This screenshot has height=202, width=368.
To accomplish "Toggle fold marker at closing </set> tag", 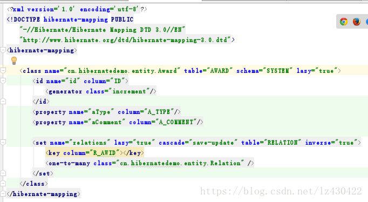I will [x=3, y=173].
